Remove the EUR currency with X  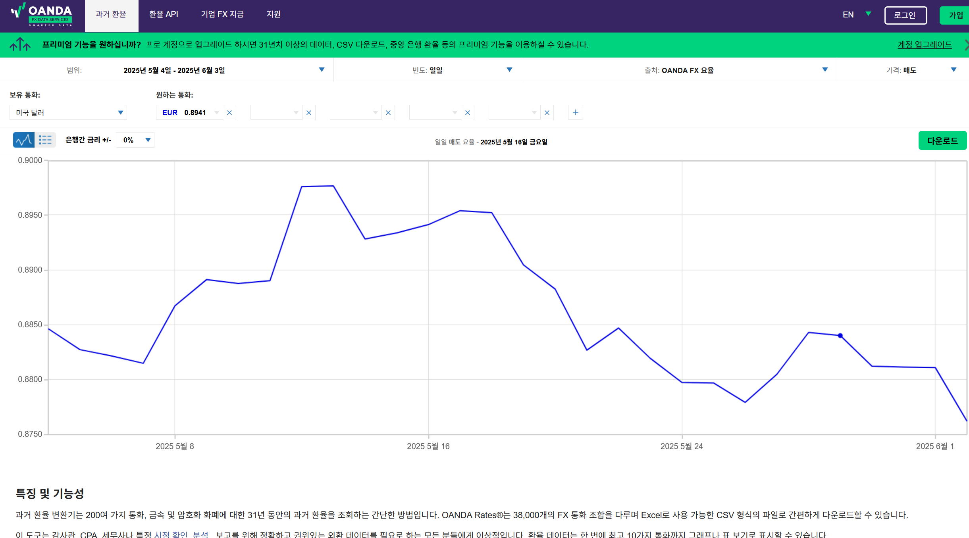click(229, 113)
